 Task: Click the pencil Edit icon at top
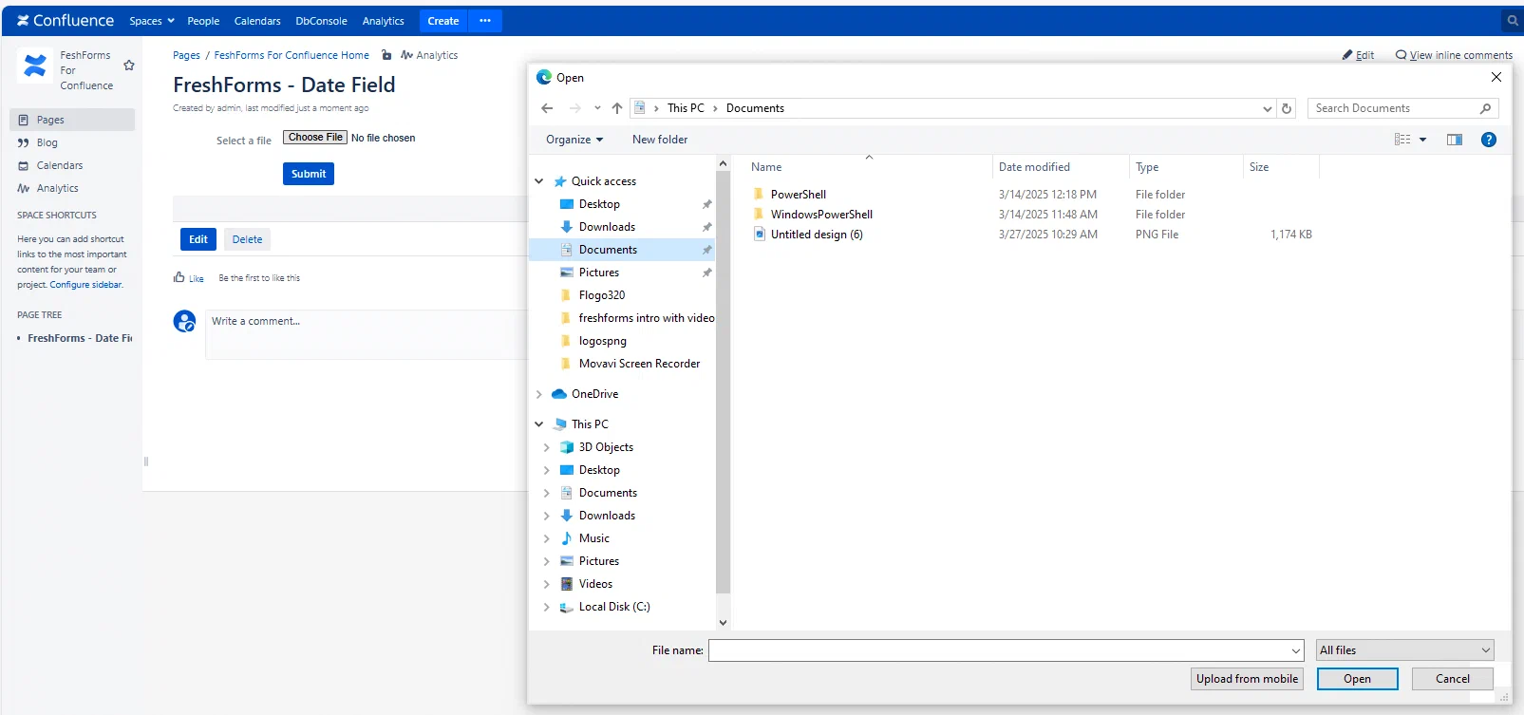tap(1347, 55)
